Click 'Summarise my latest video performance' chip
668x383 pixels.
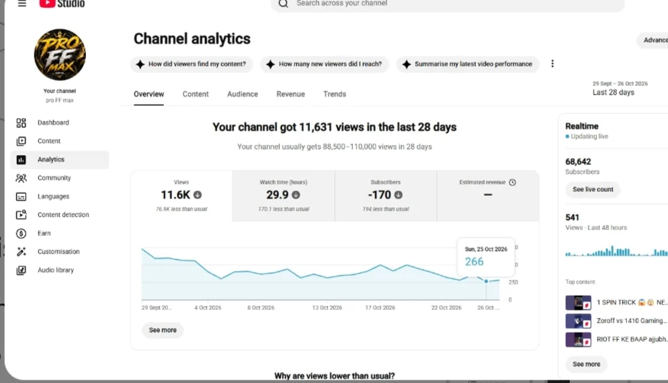[x=467, y=64]
